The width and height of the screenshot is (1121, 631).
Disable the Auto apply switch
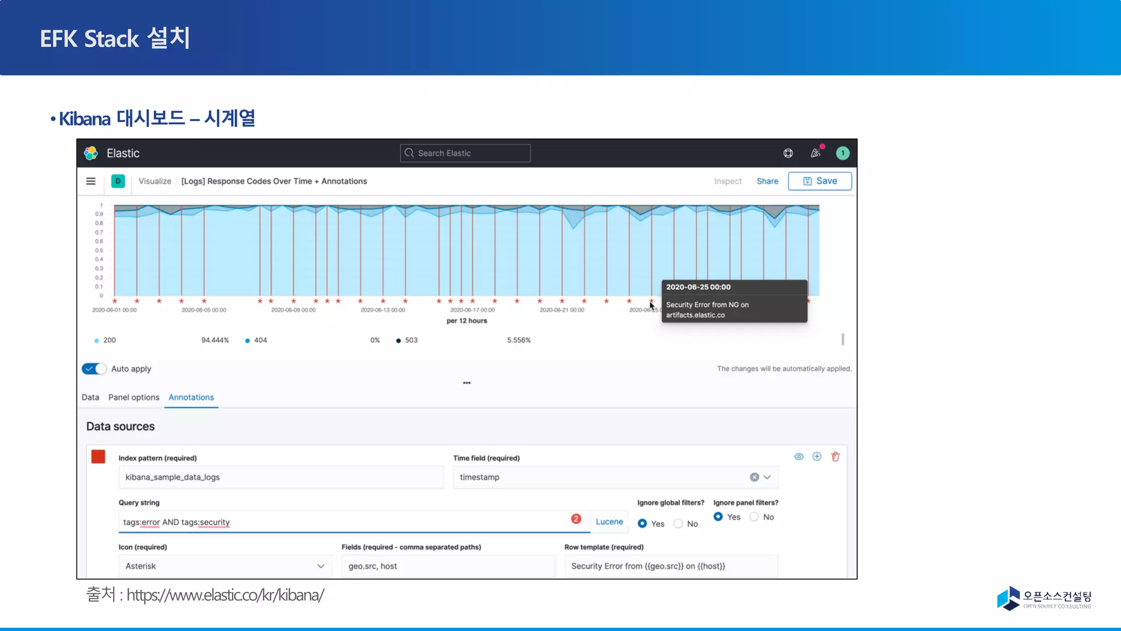coord(94,369)
